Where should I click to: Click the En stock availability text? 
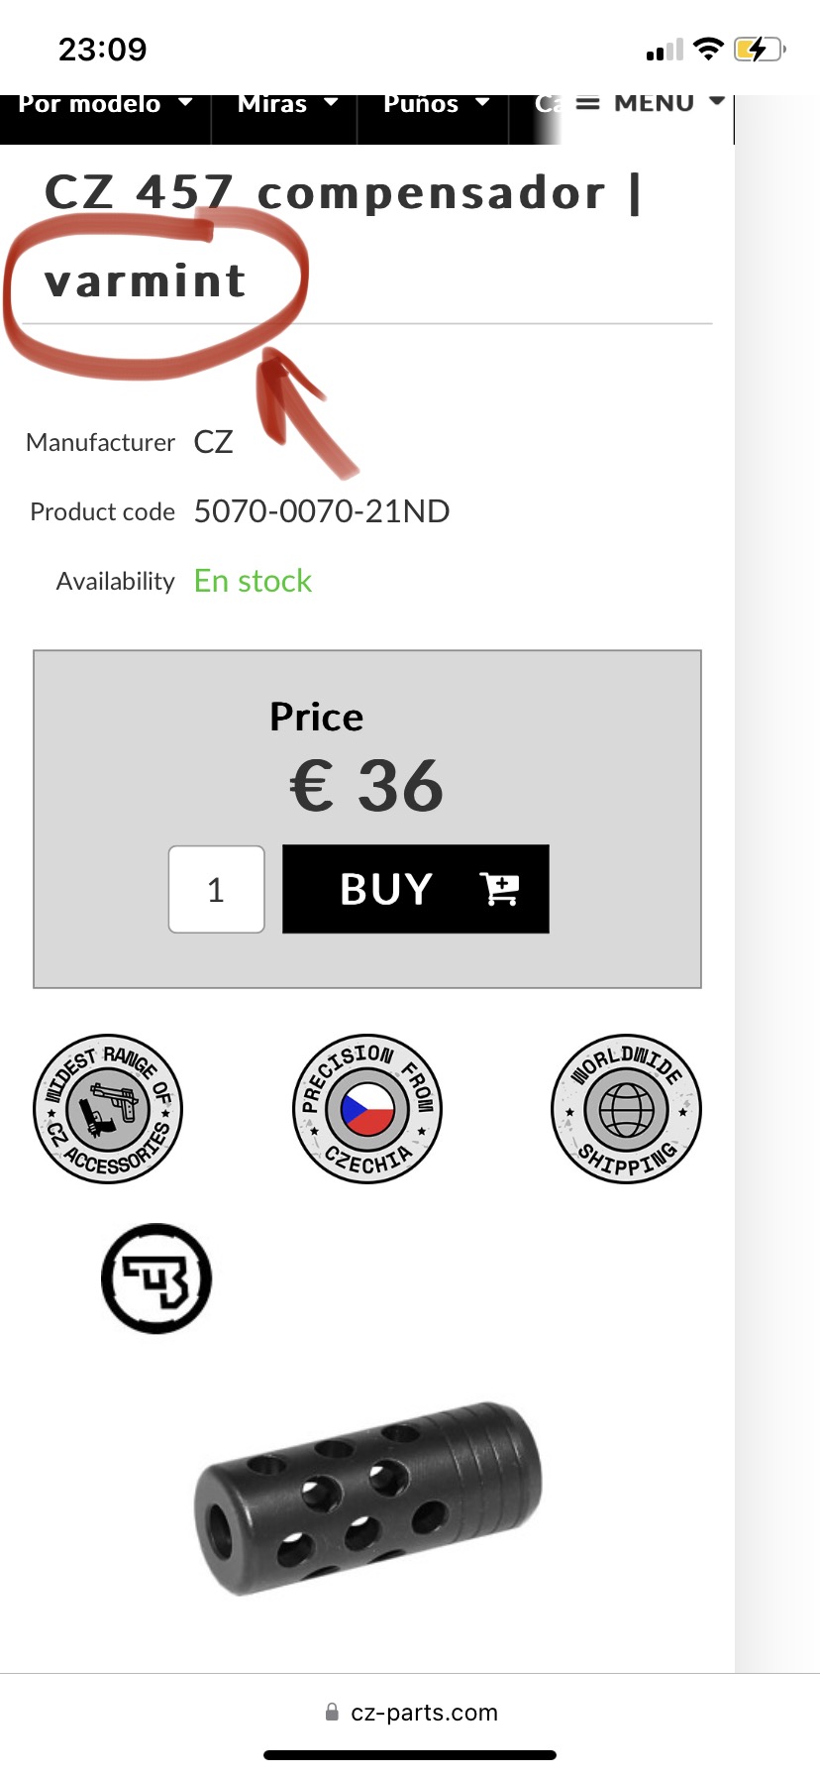coord(253,581)
